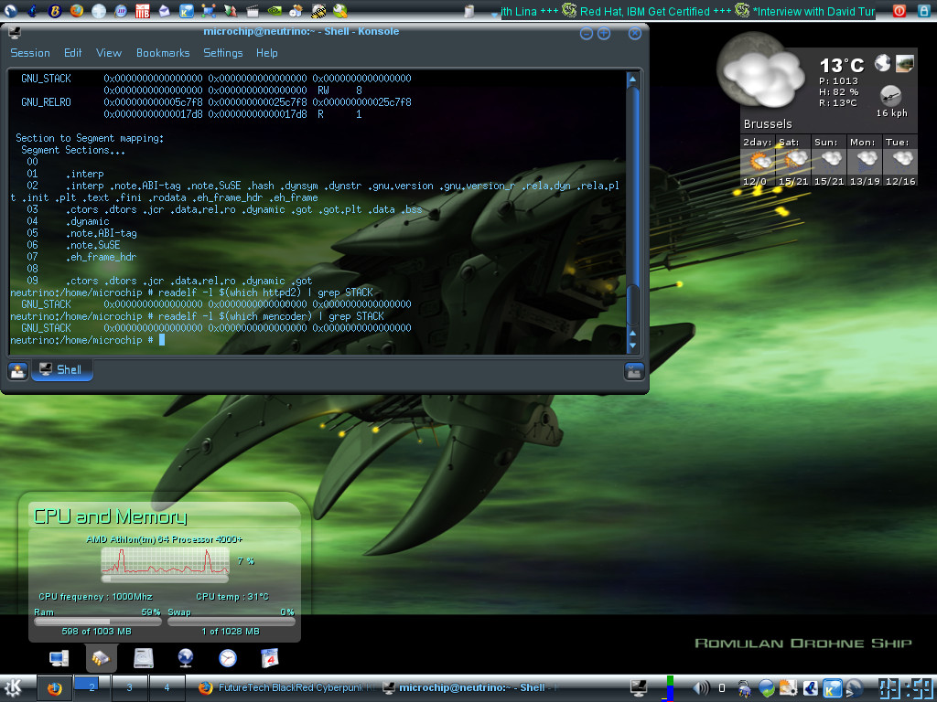Screen dimensions: 937x702
Task: Click the computer system icon in monitor dock
Action: tap(59, 658)
